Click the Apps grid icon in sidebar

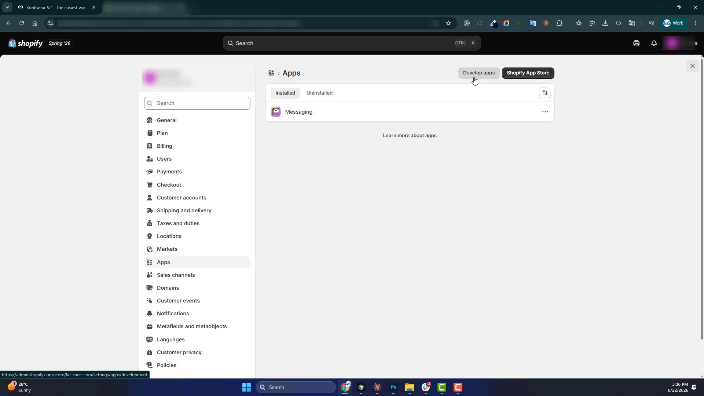pos(150,262)
